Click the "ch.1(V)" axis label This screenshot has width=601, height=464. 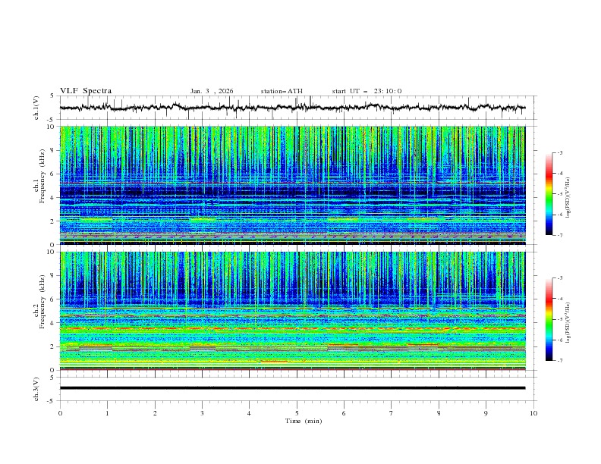pyautogui.click(x=36, y=108)
